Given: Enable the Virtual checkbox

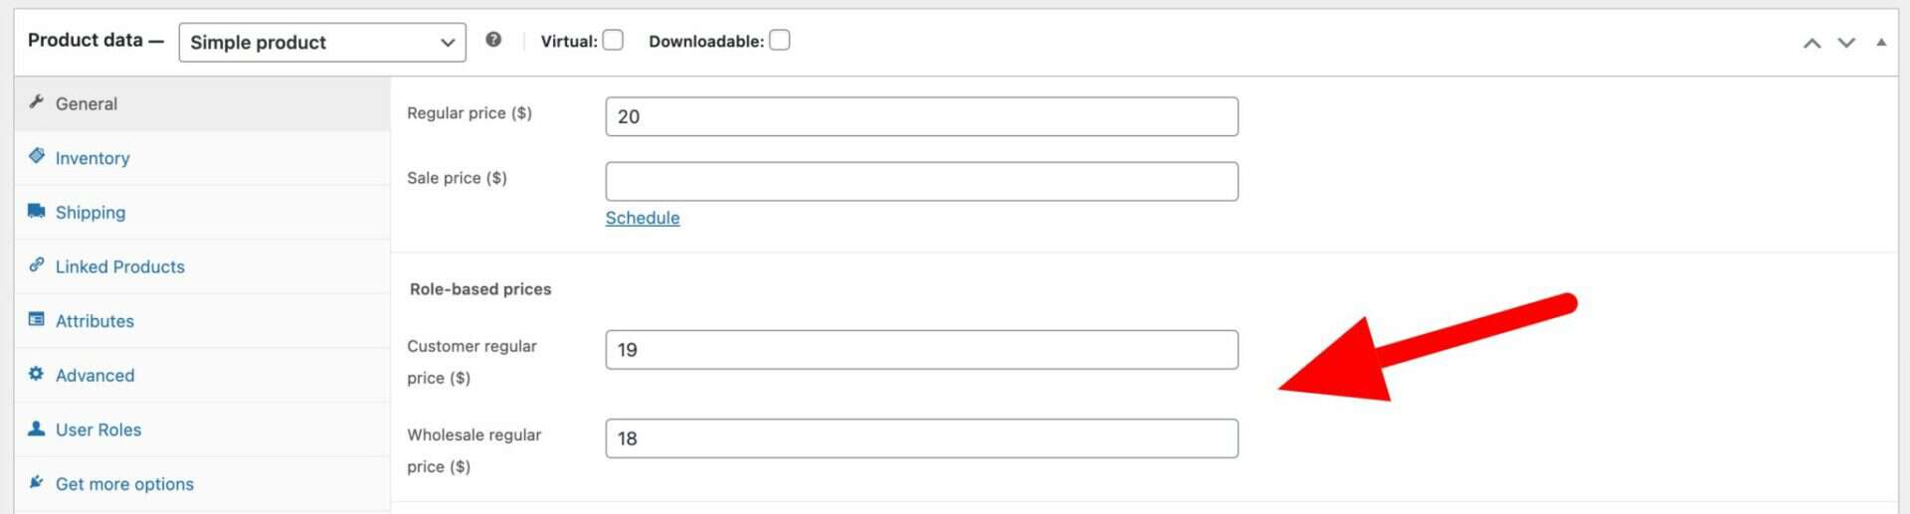Looking at the screenshot, I should [614, 40].
